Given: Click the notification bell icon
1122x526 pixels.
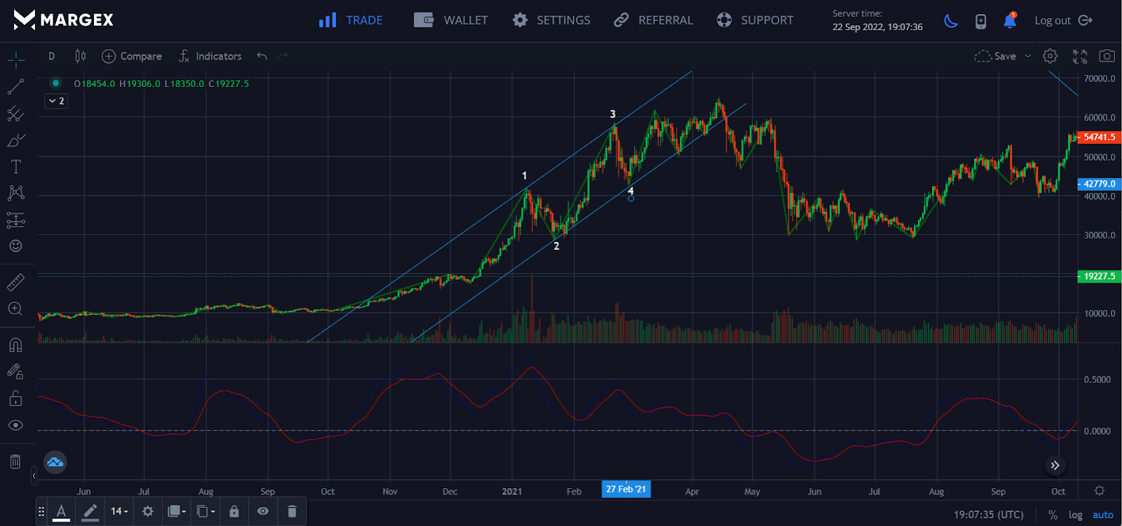Looking at the screenshot, I should [x=1010, y=21].
